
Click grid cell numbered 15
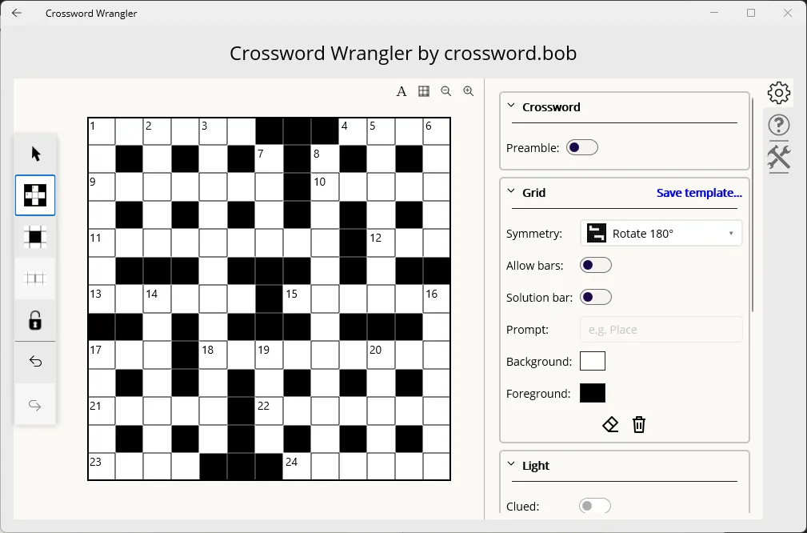tap(297, 299)
